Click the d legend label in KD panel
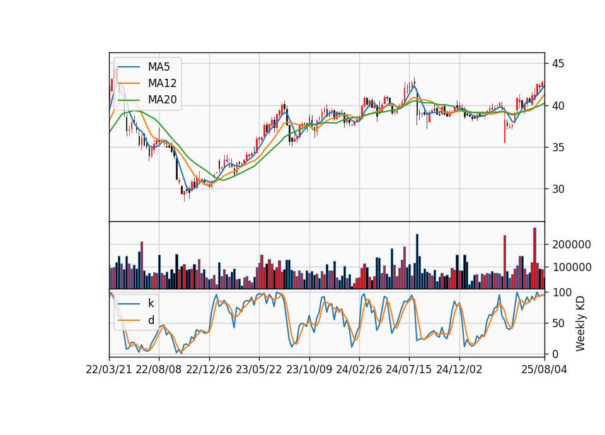 point(151,320)
